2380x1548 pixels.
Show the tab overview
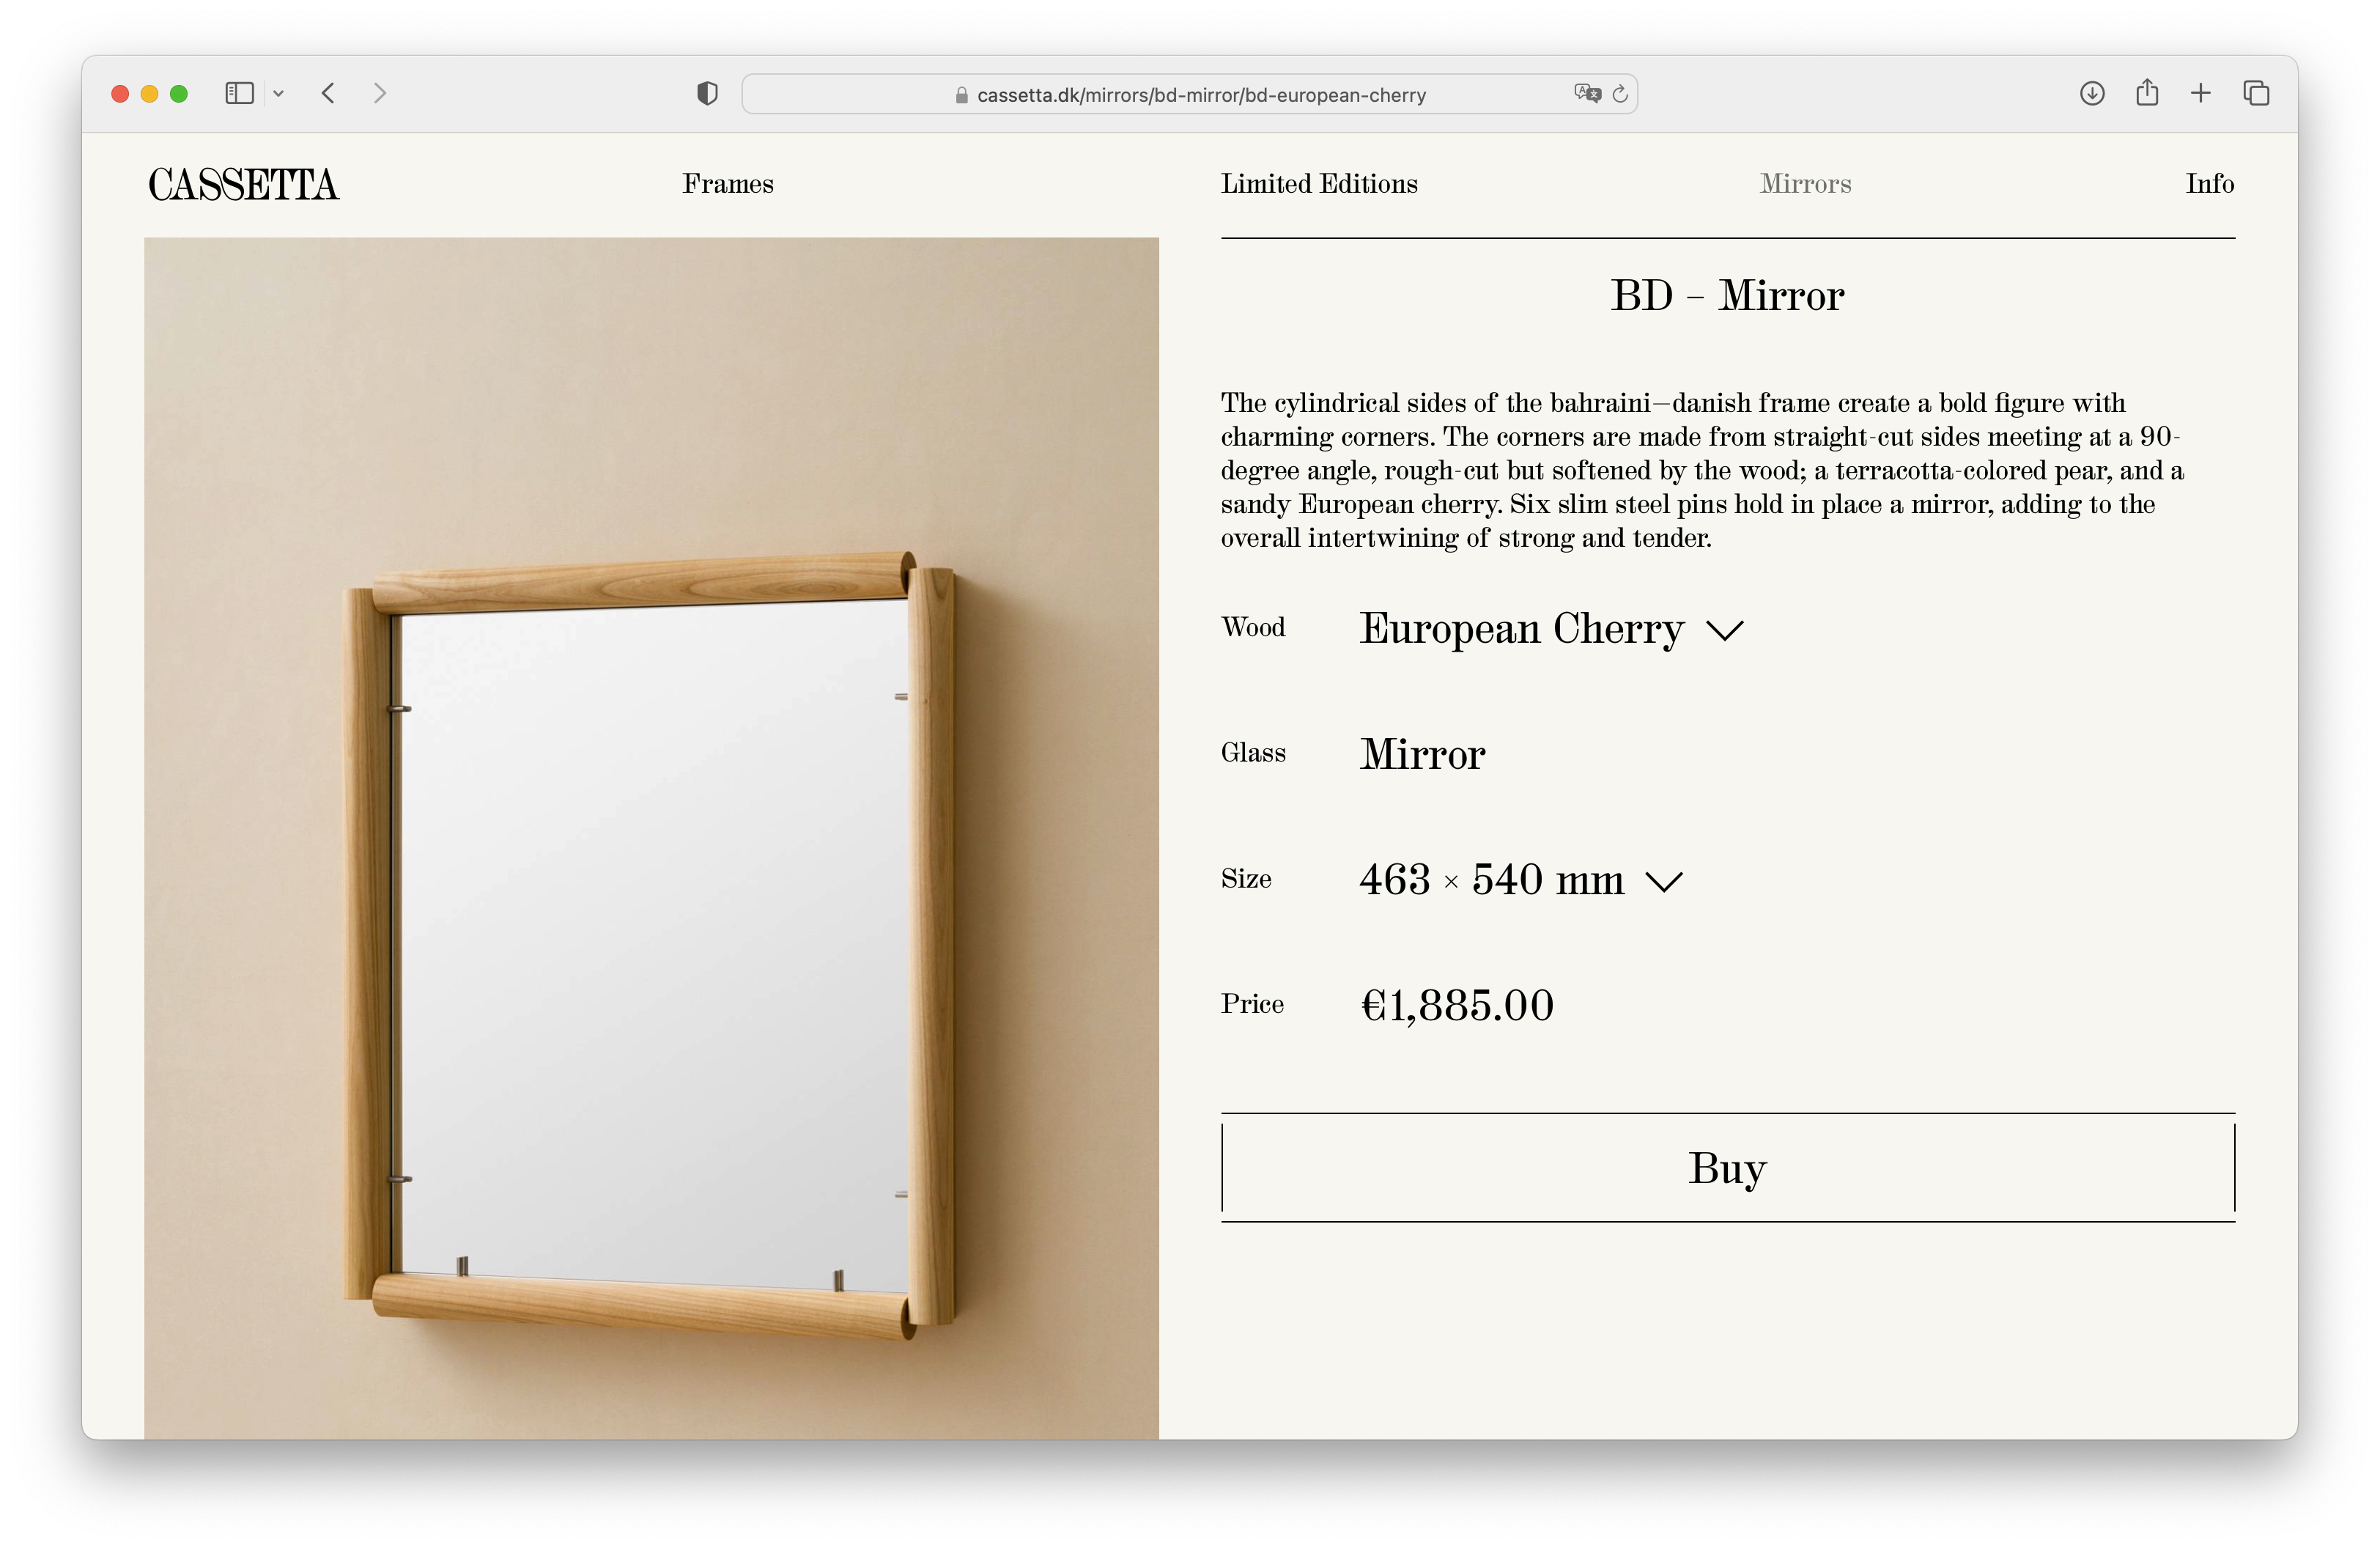pos(2256,93)
